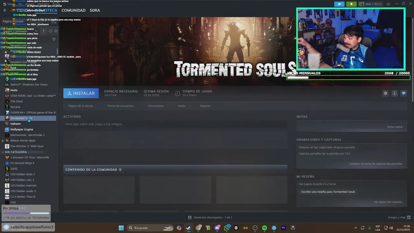Open the green notifications bell
Viewport: 414px width, 233px height.
(x=351, y=4)
